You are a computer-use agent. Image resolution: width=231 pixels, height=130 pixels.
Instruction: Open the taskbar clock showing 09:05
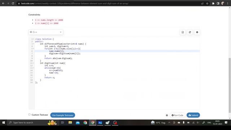[x=217, y=122]
